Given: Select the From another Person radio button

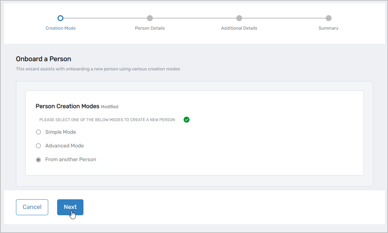Looking at the screenshot, I should point(39,160).
